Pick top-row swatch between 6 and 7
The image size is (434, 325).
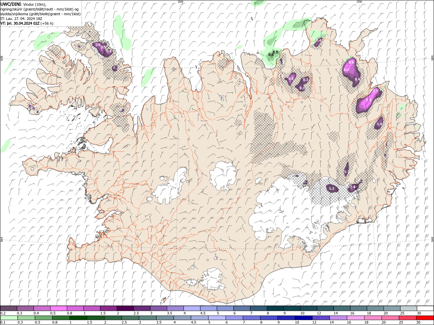[x=242, y=308]
